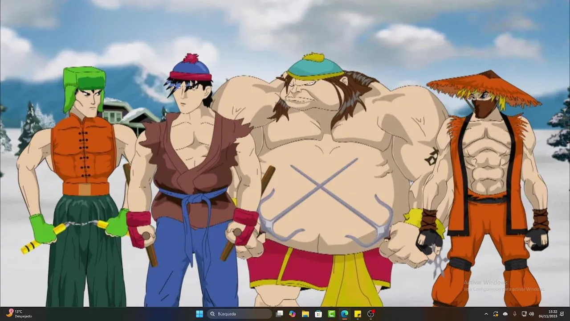Click the Búsqueda search box
The image size is (570, 321).
click(240, 314)
